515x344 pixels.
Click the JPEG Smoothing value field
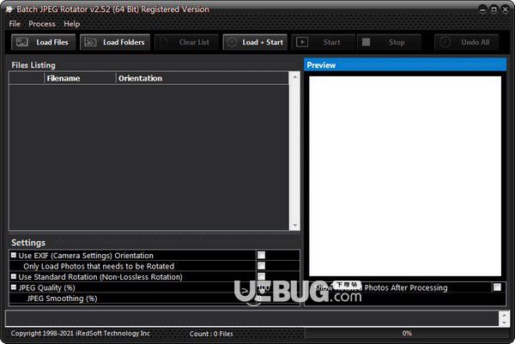277,299
